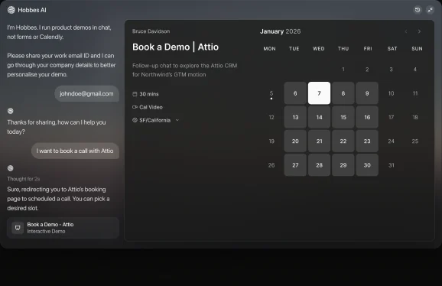Select January 28 date
The height and width of the screenshot is (286, 442).
tap(319, 165)
